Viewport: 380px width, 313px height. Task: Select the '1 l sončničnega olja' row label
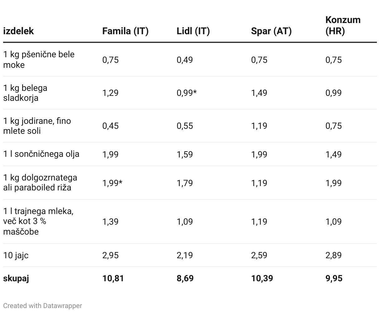(41, 154)
